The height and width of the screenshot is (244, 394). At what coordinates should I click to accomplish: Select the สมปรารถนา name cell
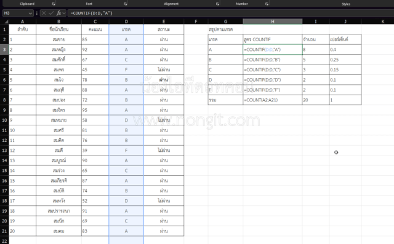[58, 211]
